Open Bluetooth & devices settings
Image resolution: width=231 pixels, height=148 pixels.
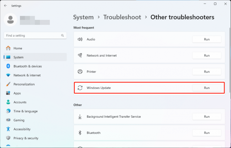coord(35,66)
